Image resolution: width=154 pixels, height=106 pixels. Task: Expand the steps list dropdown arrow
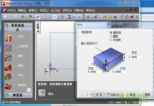pos(29,90)
